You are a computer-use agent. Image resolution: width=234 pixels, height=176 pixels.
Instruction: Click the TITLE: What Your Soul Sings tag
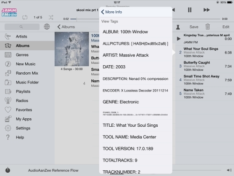pyautogui.click(x=136, y=125)
